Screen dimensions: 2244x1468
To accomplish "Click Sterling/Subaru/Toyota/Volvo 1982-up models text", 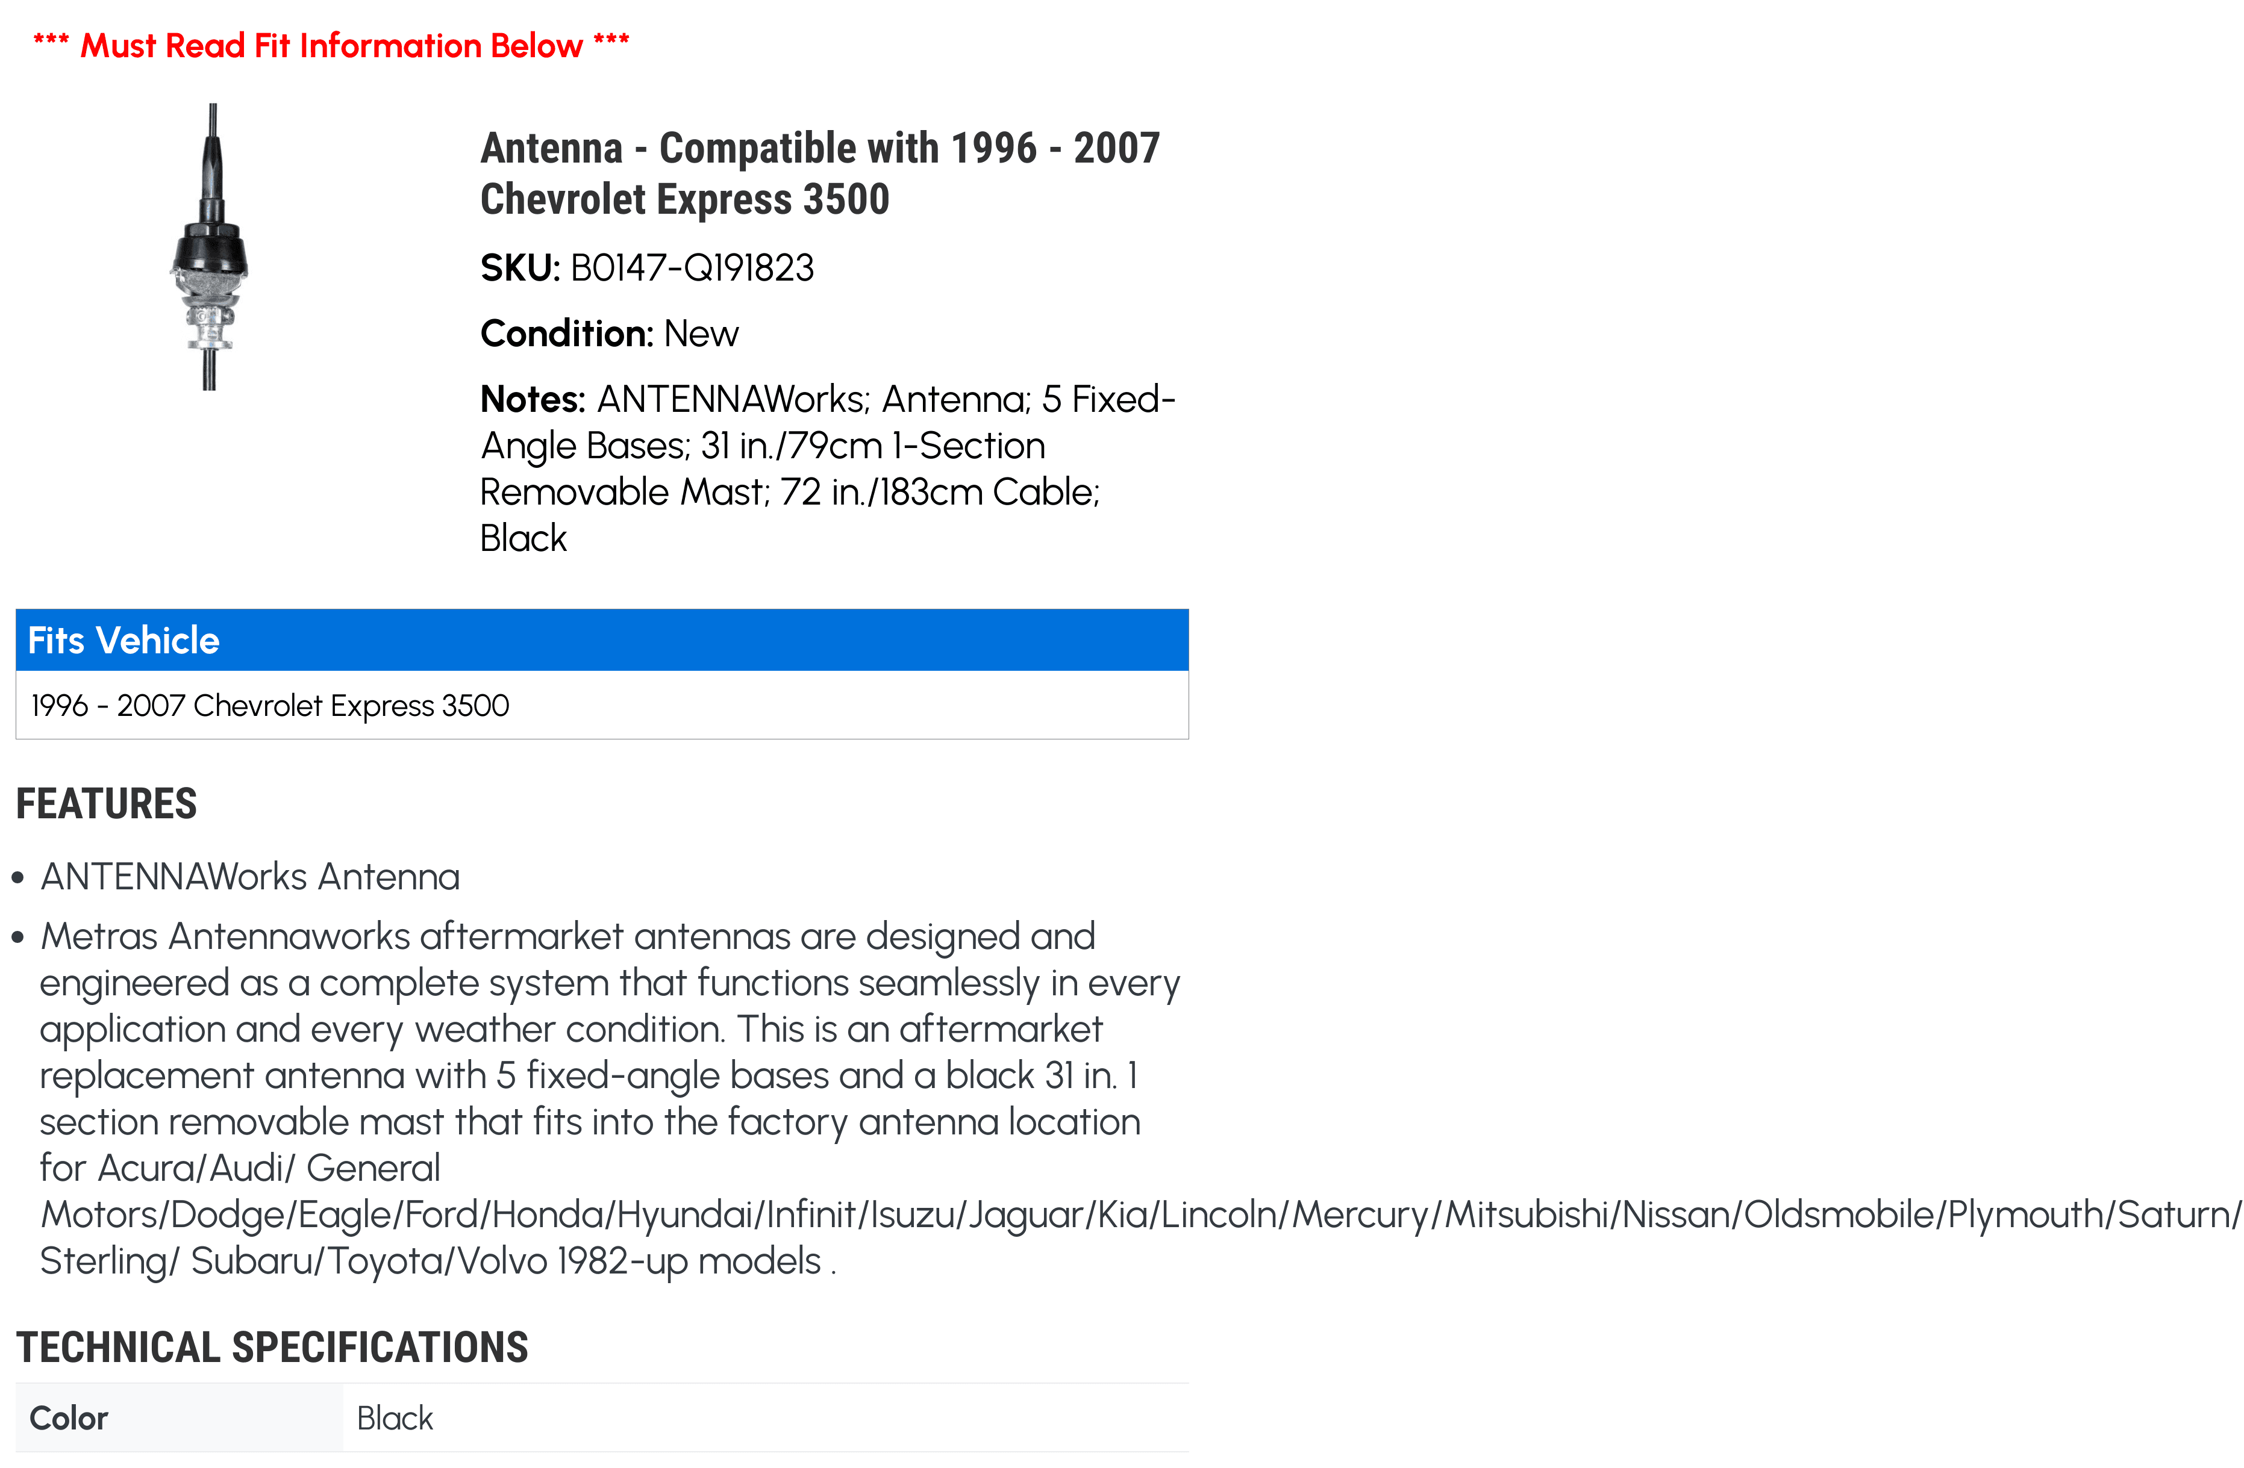I will 437,1261.
